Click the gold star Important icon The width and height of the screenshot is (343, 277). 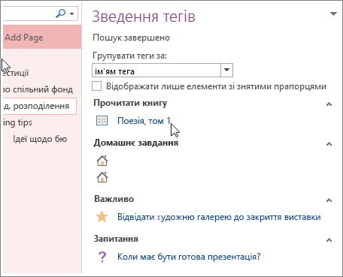[x=102, y=217]
